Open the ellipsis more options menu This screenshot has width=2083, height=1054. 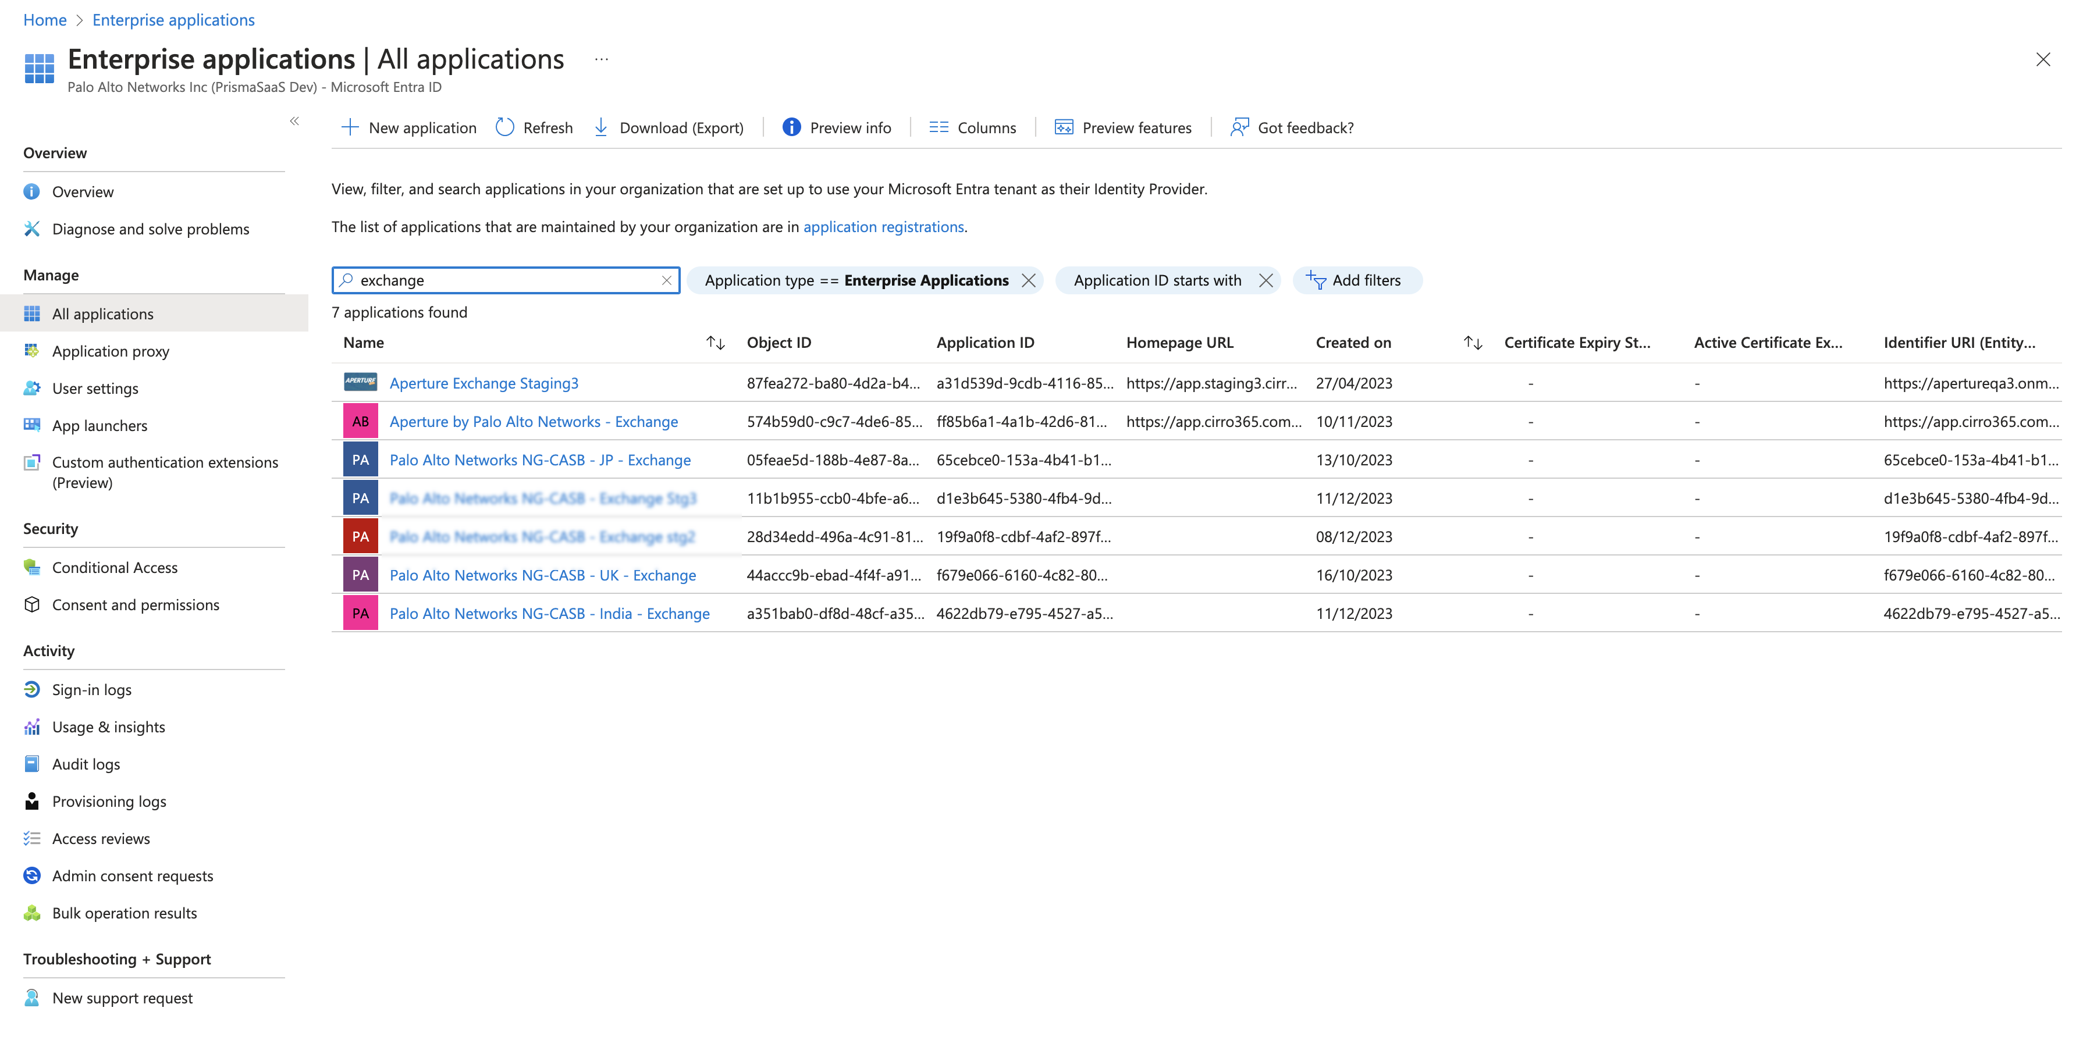click(x=601, y=59)
